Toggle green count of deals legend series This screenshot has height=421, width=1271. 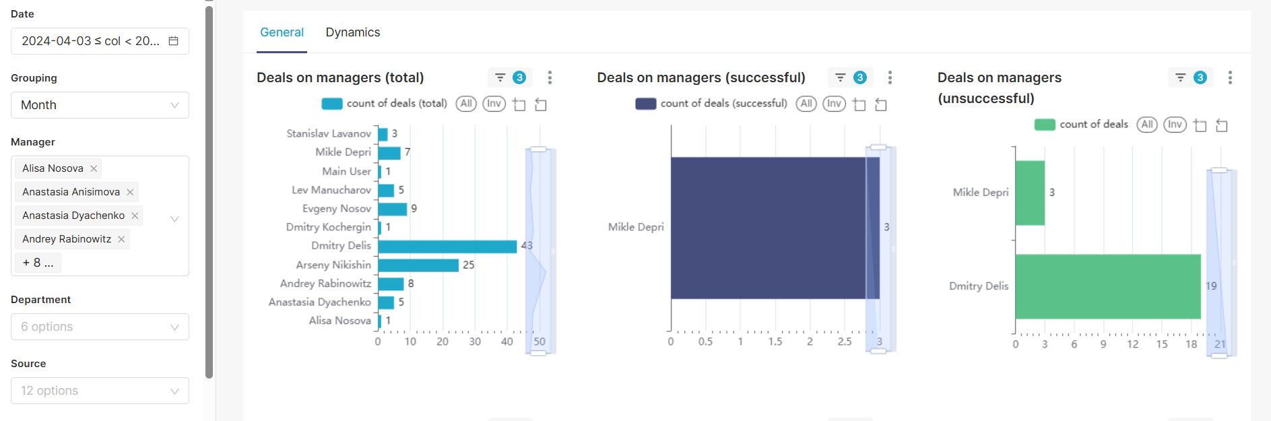click(1081, 125)
